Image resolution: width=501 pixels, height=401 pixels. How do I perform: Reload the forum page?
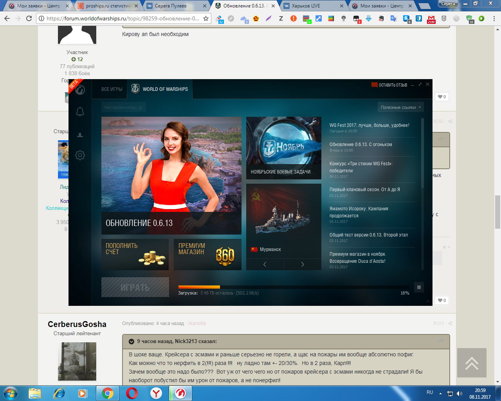tap(29, 18)
